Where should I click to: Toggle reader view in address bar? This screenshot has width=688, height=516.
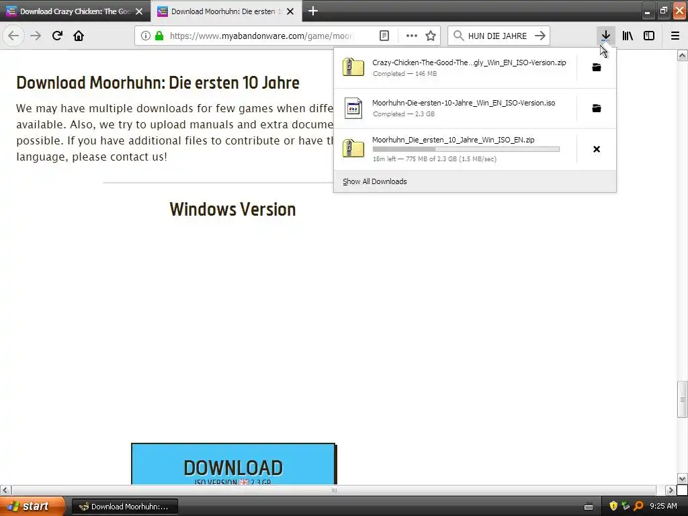pyautogui.click(x=384, y=36)
